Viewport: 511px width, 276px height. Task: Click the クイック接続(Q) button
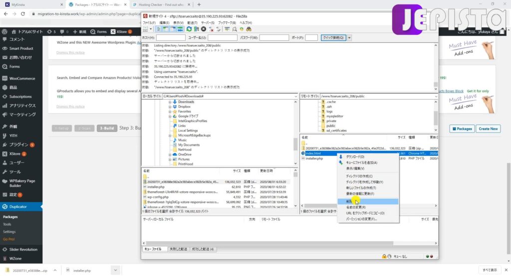[333, 38]
